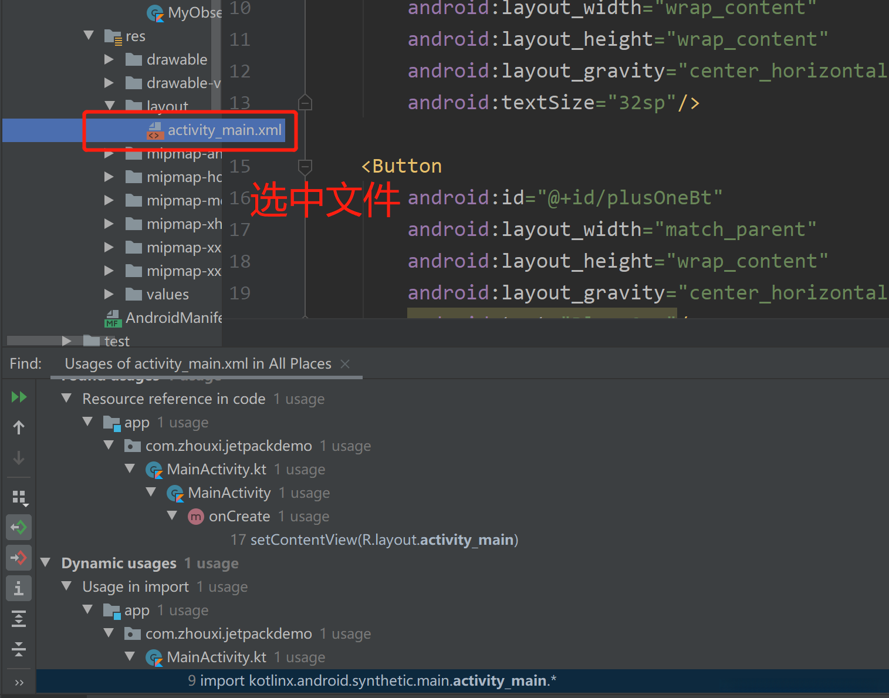The height and width of the screenshot is (698, 889).
Task: Click the MyObse Kotlin class icon
Action: (x=156, y=13)
